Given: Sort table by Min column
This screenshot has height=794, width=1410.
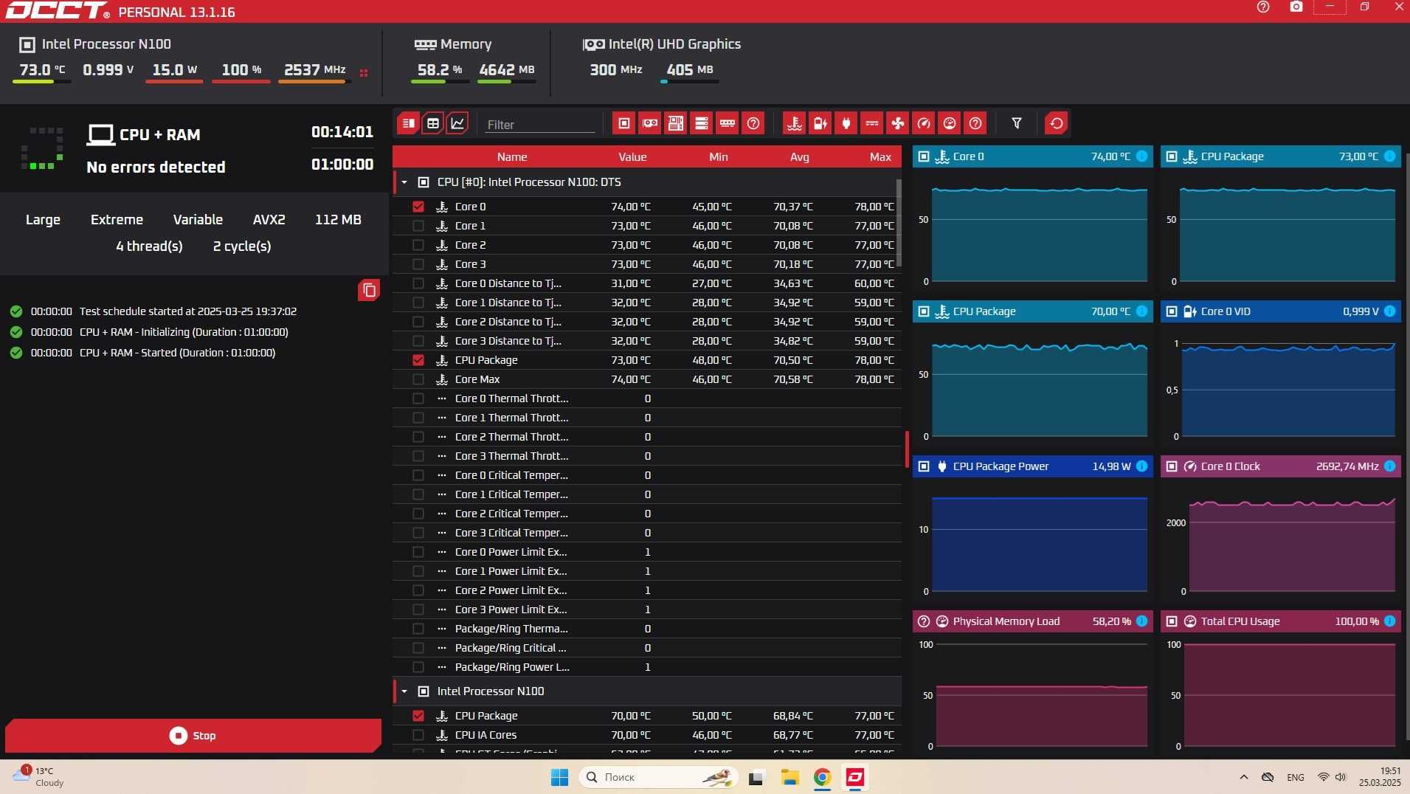Looking at the screenshot, I should pyautogui.click(x=719, y=156).
